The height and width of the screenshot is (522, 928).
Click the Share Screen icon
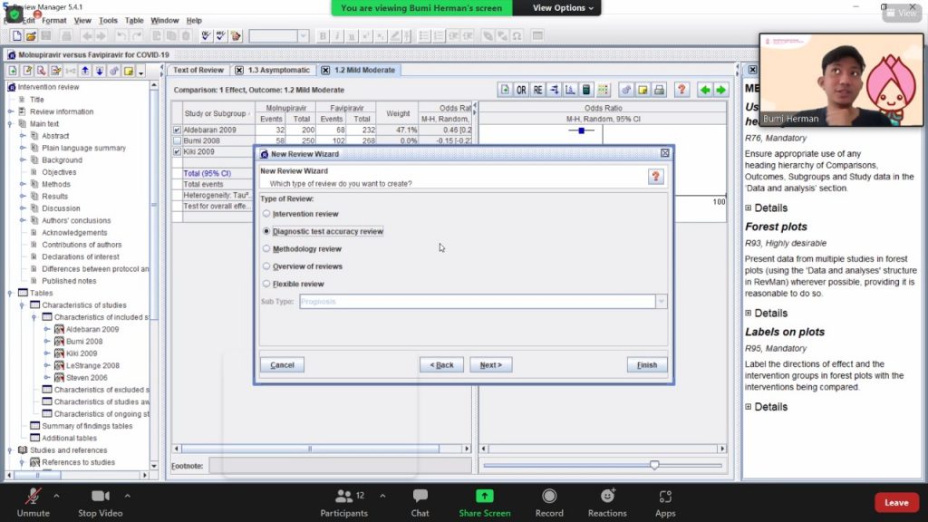pyautogui.click(x=484, y=497)
